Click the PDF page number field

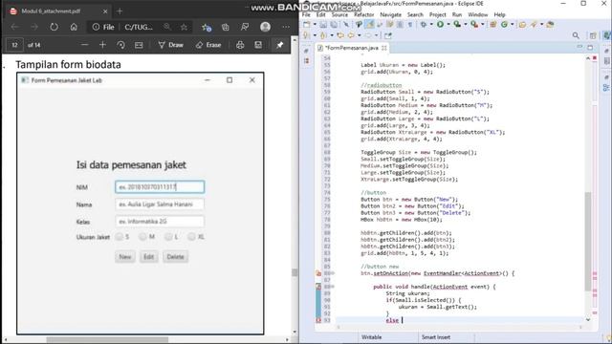(x=14, y=45)
